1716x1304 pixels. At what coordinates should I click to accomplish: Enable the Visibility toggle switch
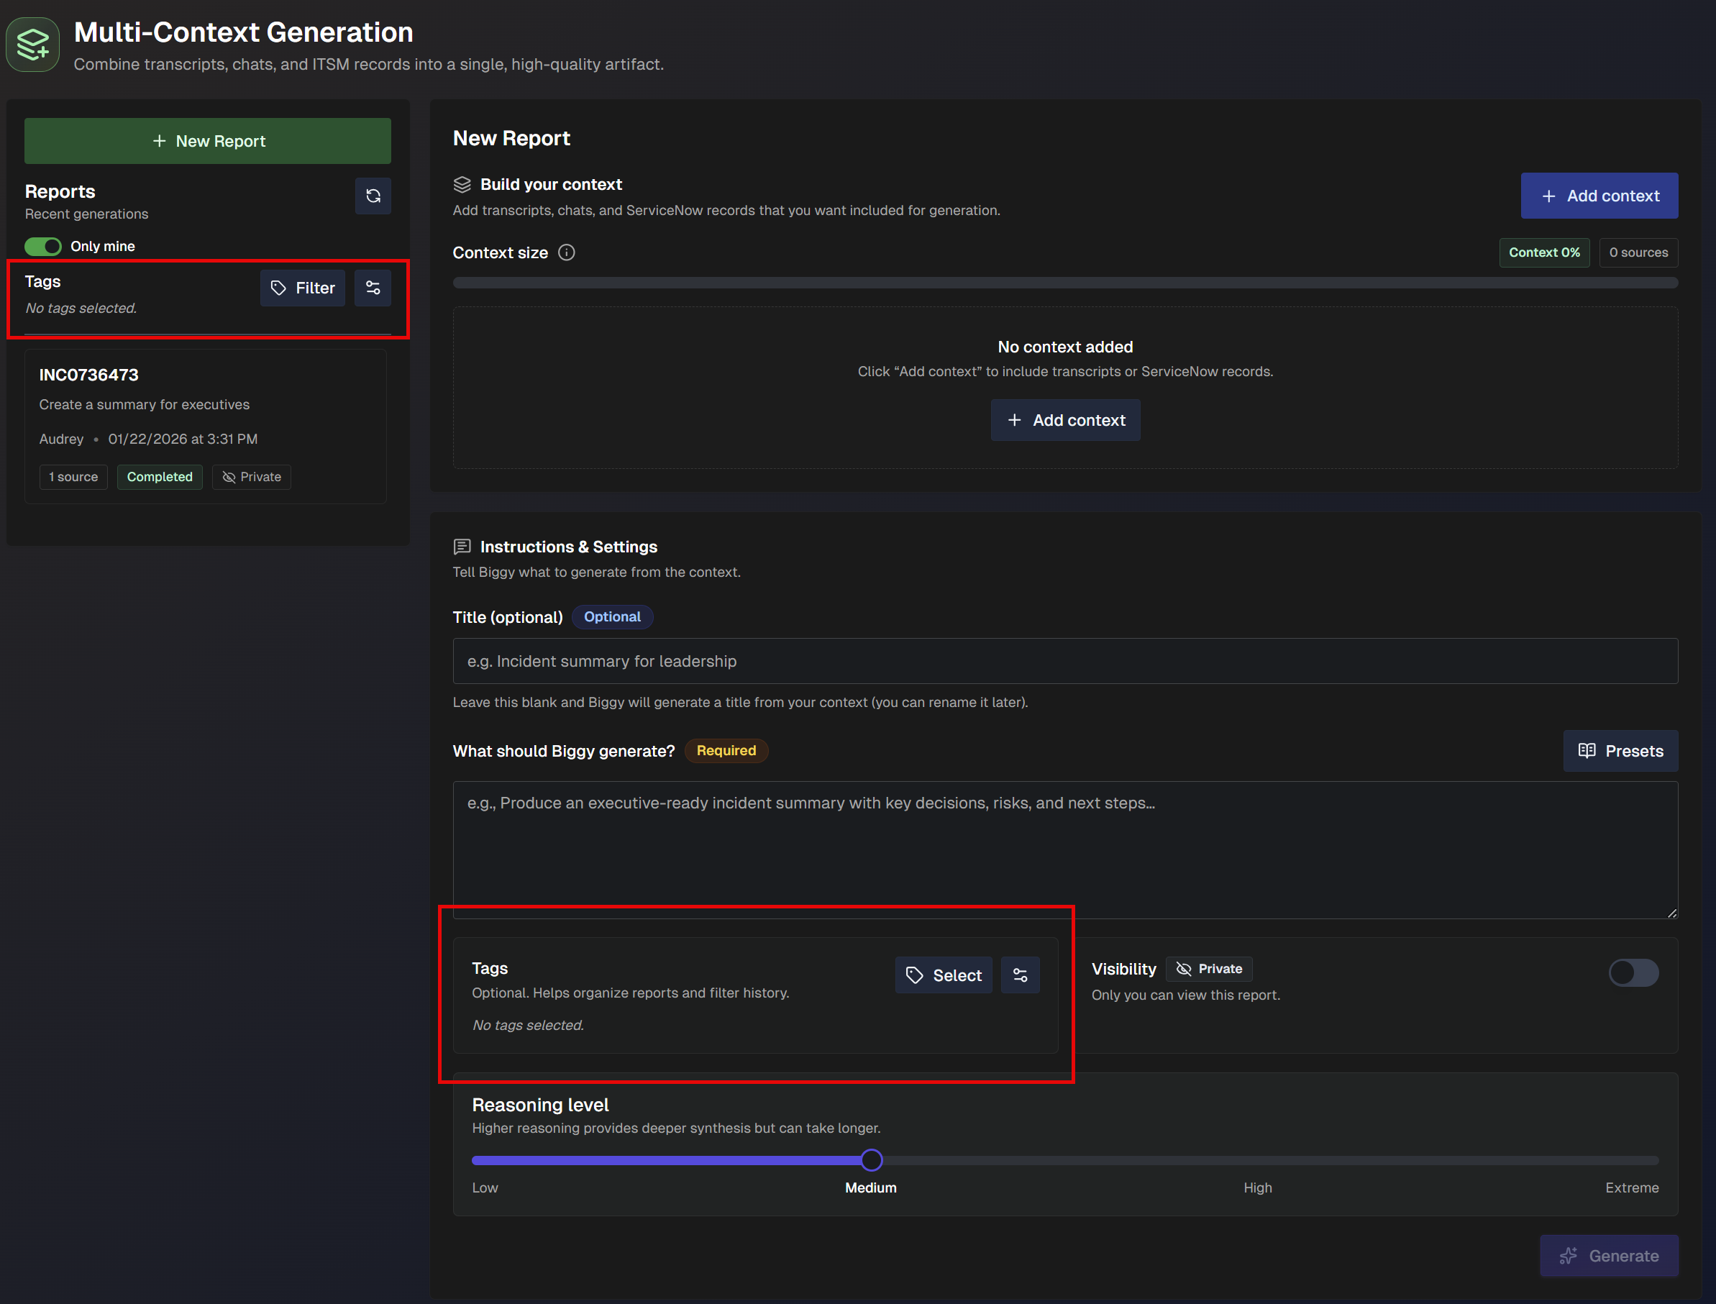coord(1633,972)
